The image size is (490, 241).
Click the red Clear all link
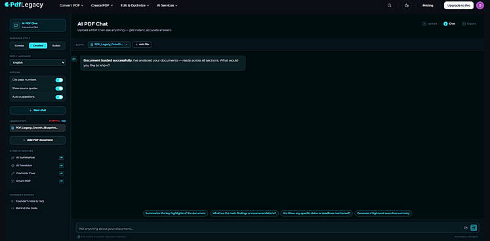pos(54,120)
